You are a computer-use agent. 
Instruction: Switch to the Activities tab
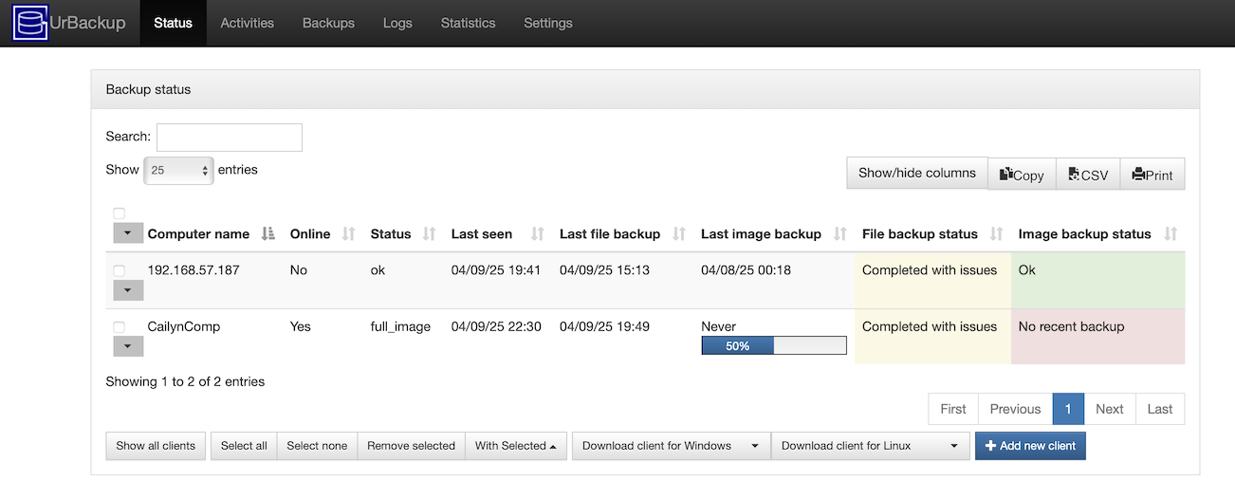coord(247,23)
